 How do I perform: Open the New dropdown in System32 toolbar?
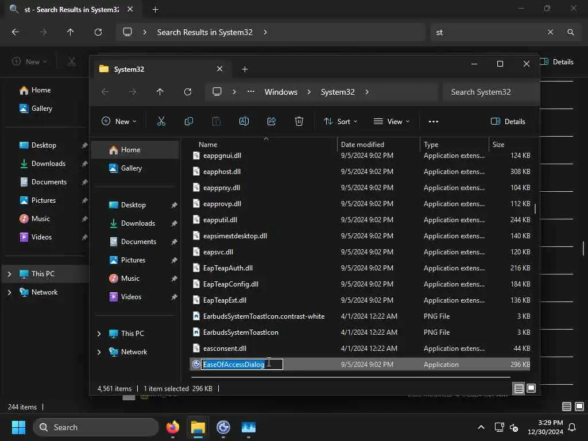[119, 121]
